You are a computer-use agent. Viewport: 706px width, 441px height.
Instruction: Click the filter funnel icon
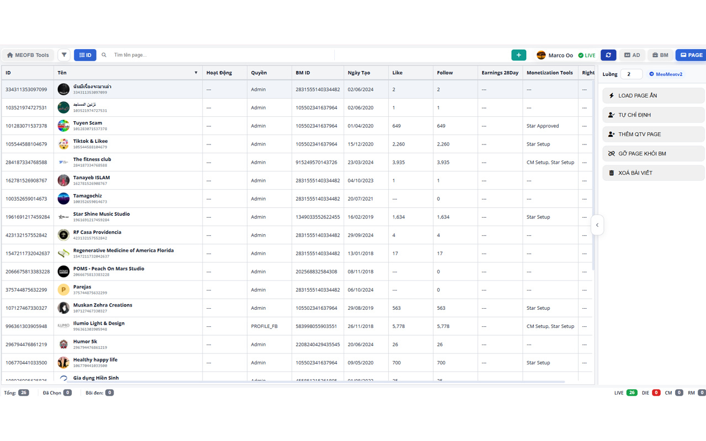(64, 55)
